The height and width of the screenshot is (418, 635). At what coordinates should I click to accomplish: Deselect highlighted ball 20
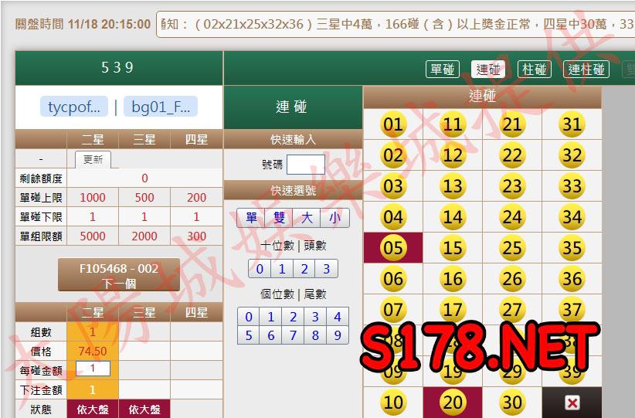(453, 403)
